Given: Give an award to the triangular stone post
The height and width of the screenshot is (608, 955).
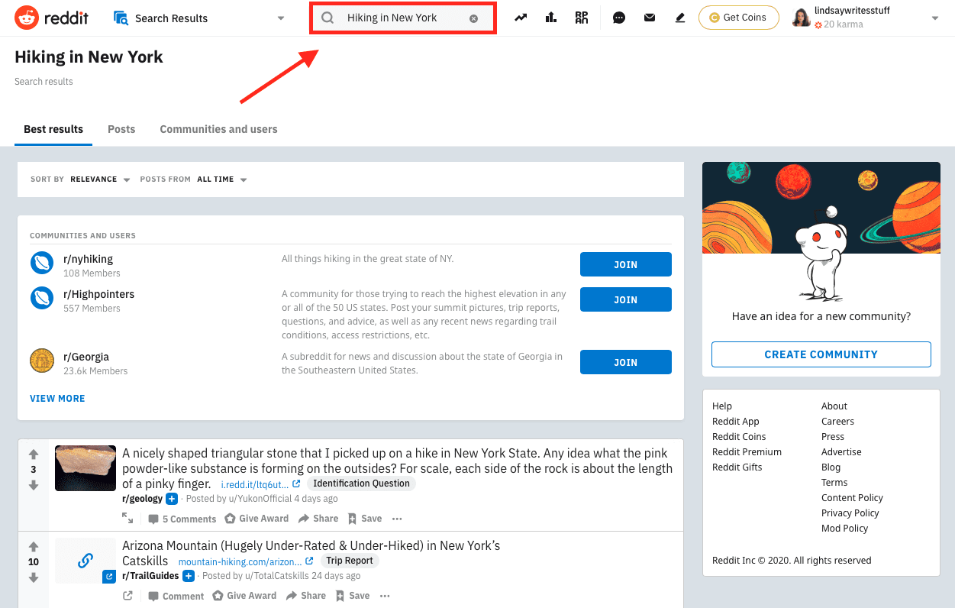Looking at the screenshot, I should pyautogui.click(x=256, y=518).
